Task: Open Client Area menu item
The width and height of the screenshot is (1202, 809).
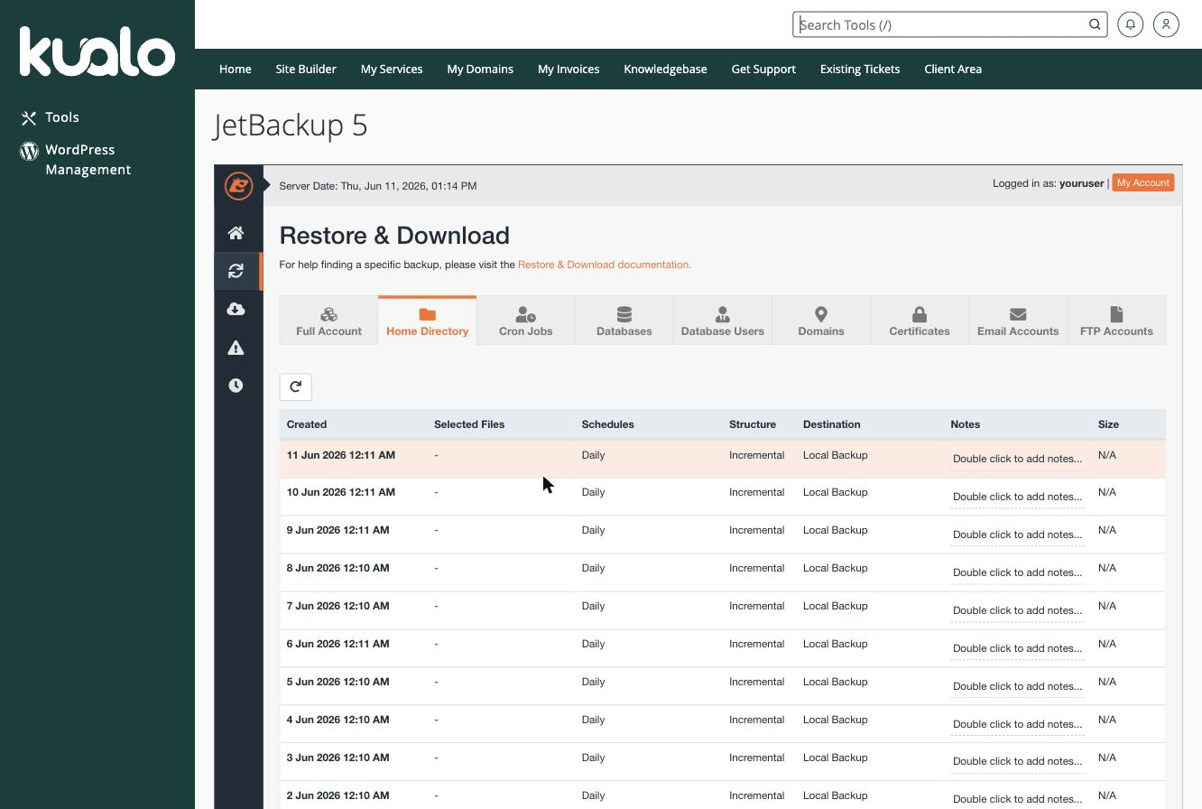Action: click(x=953, y=69)
